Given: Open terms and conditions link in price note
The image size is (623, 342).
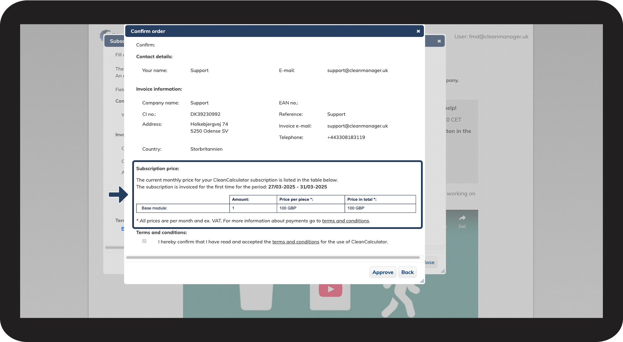Looking at the screenshot, I should coord(345,221).
